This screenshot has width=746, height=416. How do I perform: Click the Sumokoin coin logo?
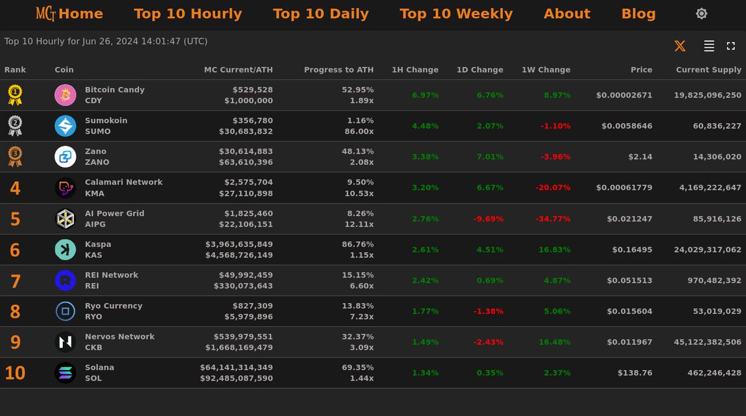pos(65,126)
